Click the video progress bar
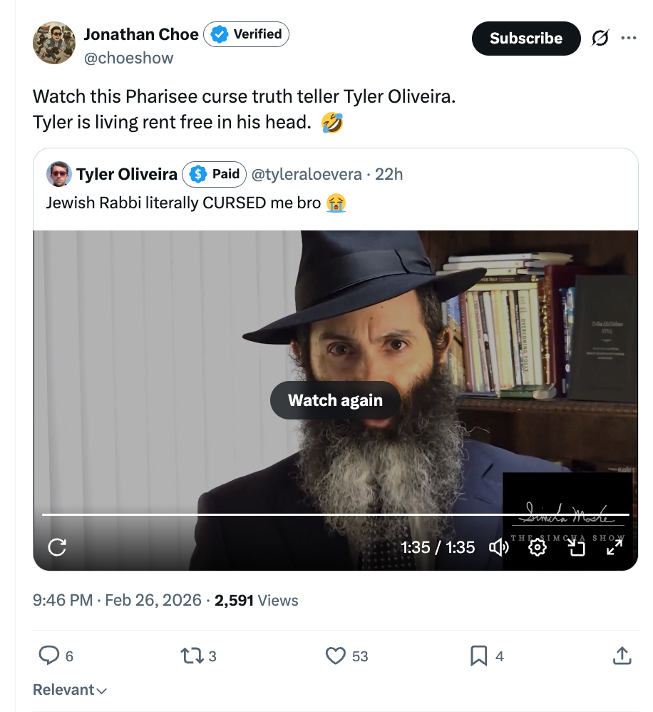This screenshot has width=653, height=712. coord(335,514)
